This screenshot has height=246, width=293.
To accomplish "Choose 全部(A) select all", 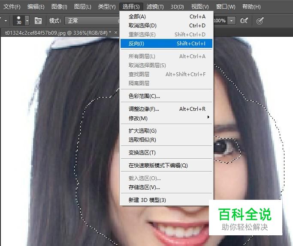I will point(166,17).
